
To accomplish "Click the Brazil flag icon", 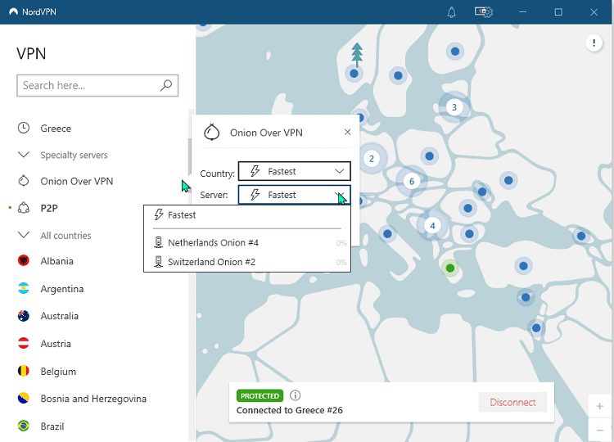I will (x=24, y=426).
